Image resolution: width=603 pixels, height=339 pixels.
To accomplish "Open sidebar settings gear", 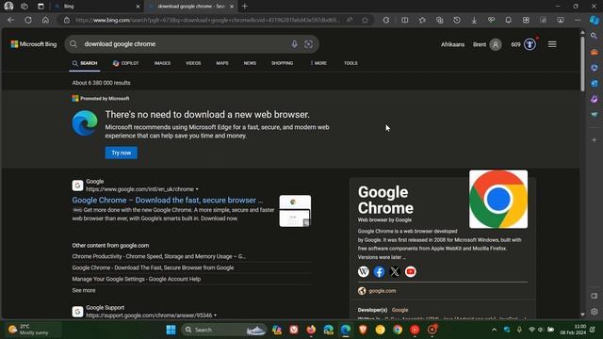I will click(595, 312).
